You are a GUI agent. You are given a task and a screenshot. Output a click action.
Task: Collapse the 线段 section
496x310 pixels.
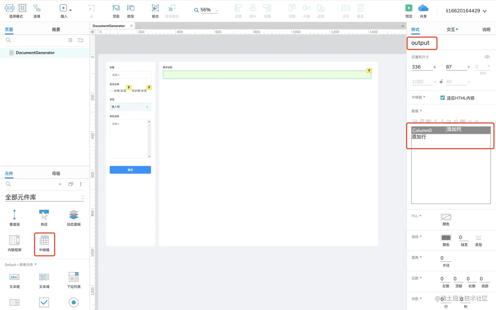(421, 237)
